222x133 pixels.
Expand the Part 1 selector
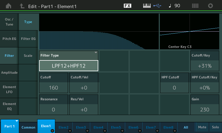coord(10,126)
